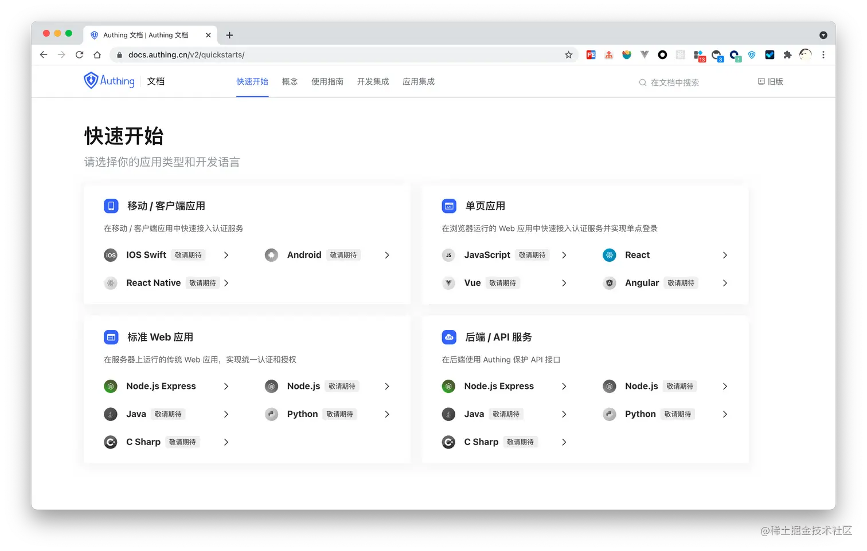This screenshot has height=551, width=867.
Task: Expand the Angular chevron
Action: pyautogui.click(x=725, y=283)
